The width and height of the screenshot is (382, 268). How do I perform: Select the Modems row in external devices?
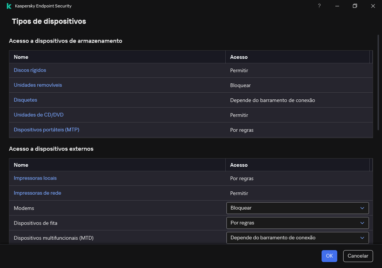pyautogui.click(x=24, y=208)
